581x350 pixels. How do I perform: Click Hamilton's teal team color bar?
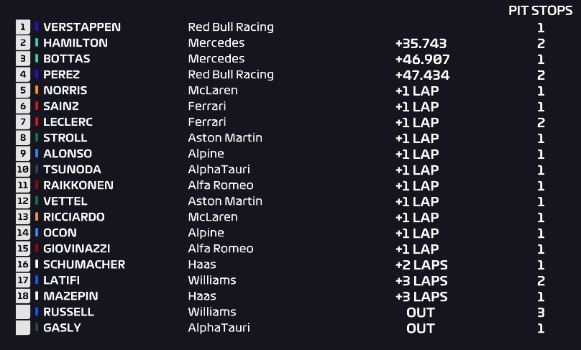click(37, 42)
